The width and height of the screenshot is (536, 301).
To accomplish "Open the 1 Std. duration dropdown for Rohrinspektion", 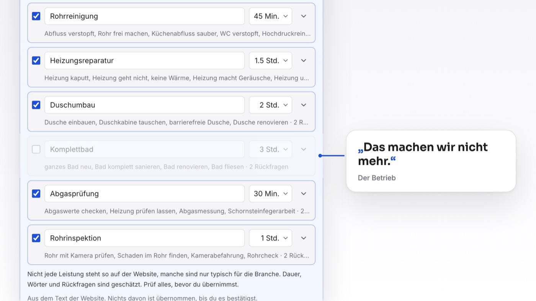I will (271, 238).
